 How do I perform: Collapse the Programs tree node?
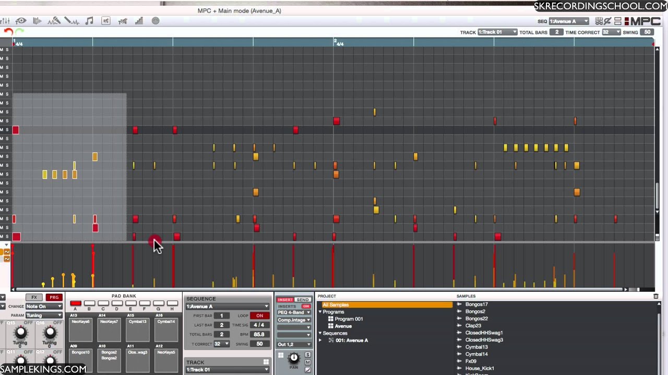pyautogui.click(x=320, y=312)
